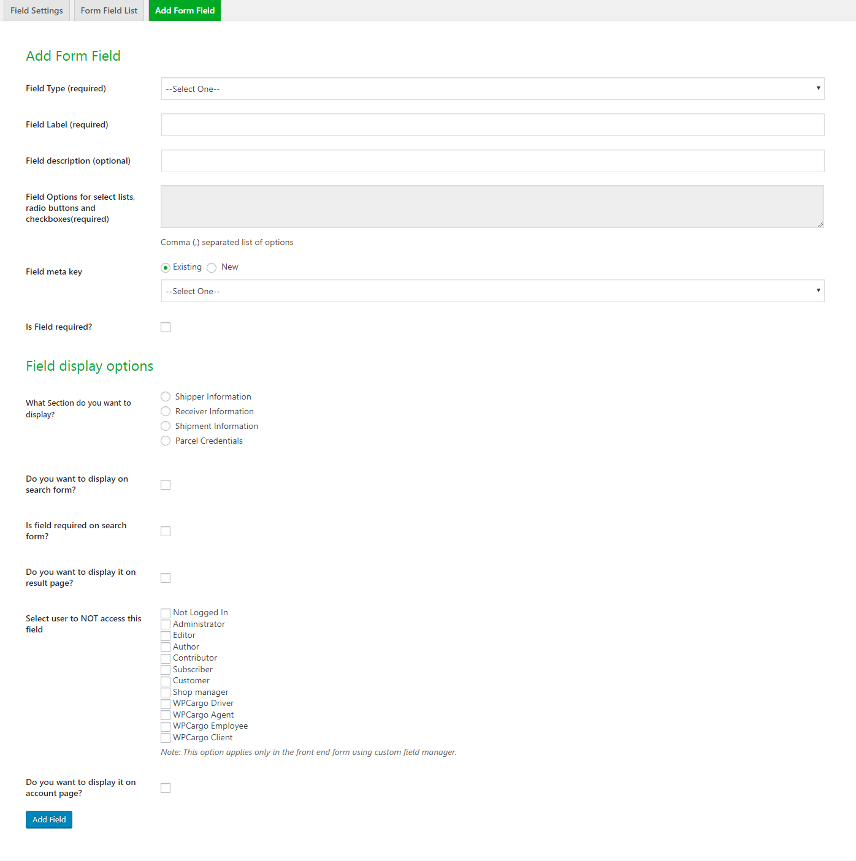Click the Add Field button

coord(49,819)
